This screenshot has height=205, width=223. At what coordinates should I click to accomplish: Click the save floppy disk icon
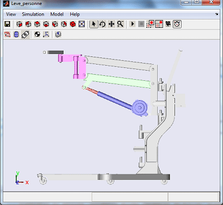(x=7, y=24)
